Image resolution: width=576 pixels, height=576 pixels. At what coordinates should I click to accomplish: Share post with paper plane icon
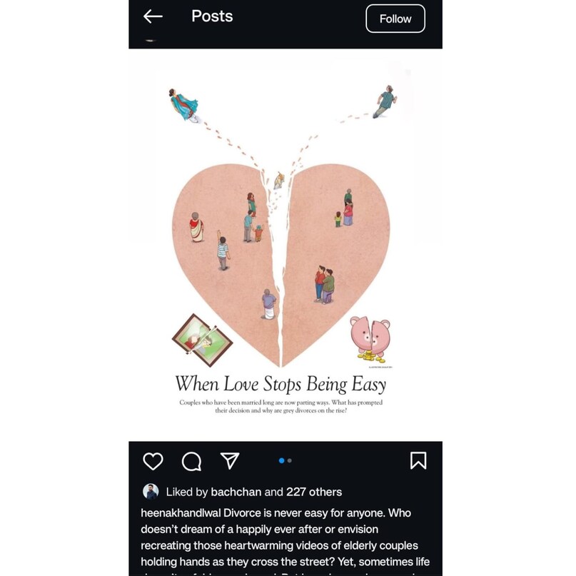230,460
